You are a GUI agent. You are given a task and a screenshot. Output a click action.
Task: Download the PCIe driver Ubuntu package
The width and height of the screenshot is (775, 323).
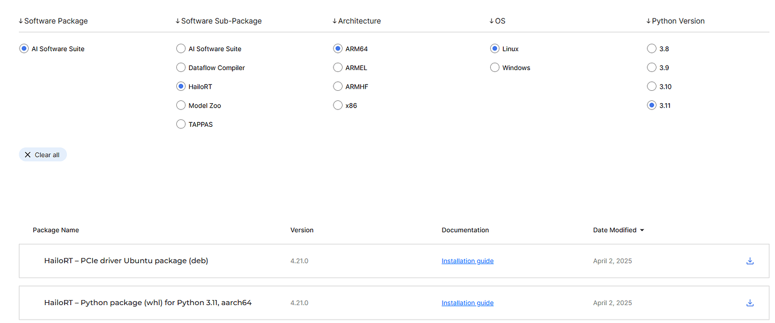pyautogui.click(x=749, y=261)
